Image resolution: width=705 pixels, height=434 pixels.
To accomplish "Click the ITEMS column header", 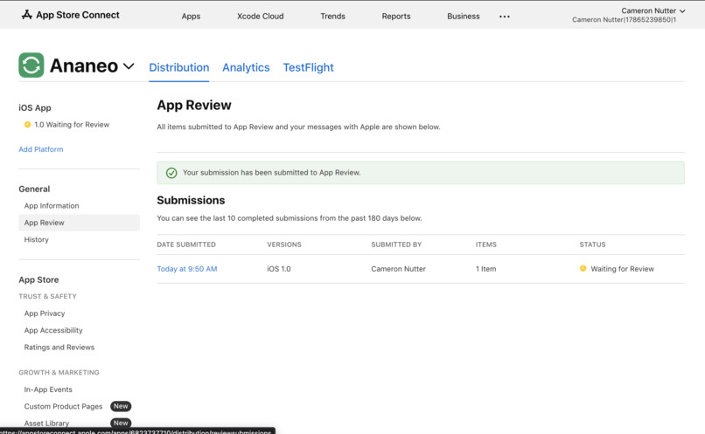I will tap(486, 245).
